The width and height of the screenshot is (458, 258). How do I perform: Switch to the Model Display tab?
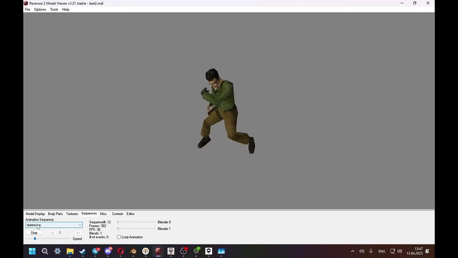coord(35,214)
